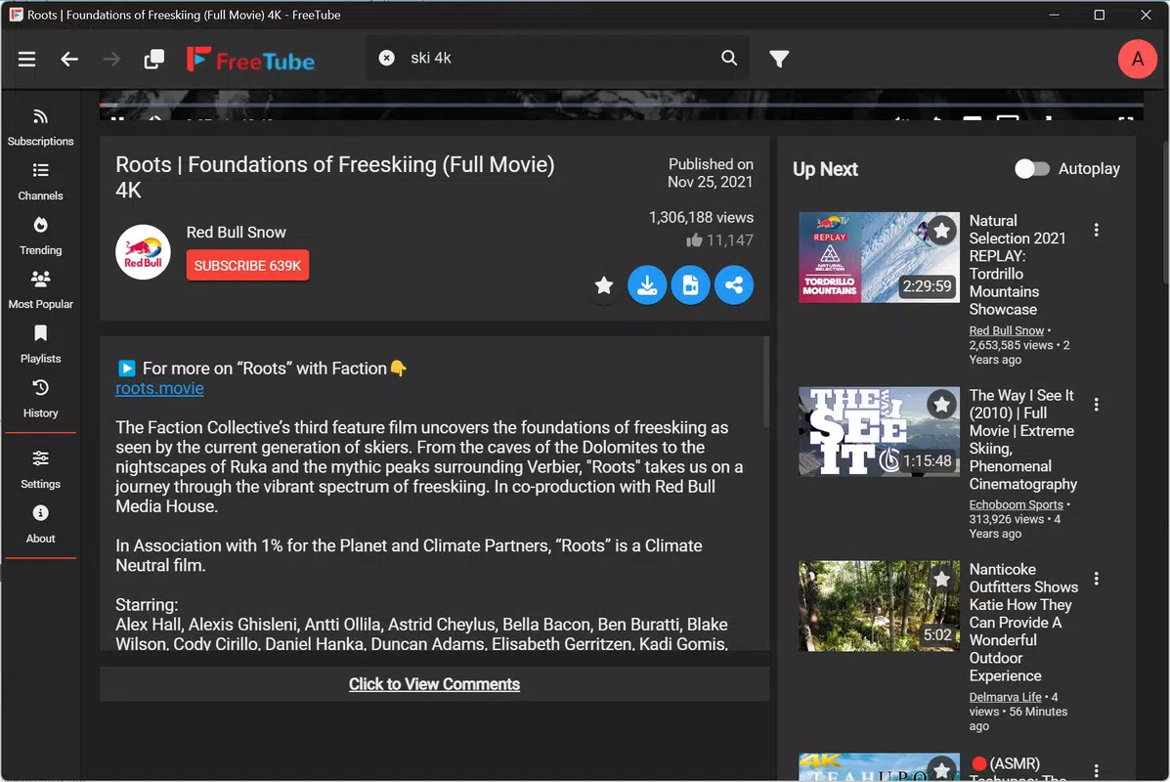This screenshot has height=782, width=1170.
Task: Open options menu for Nanticoke Outfitters video
Action: pyautogui.click(x=1096, y=579)
